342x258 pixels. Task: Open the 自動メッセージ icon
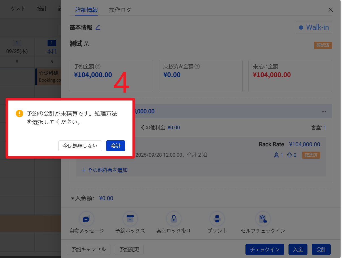(87, 219)
